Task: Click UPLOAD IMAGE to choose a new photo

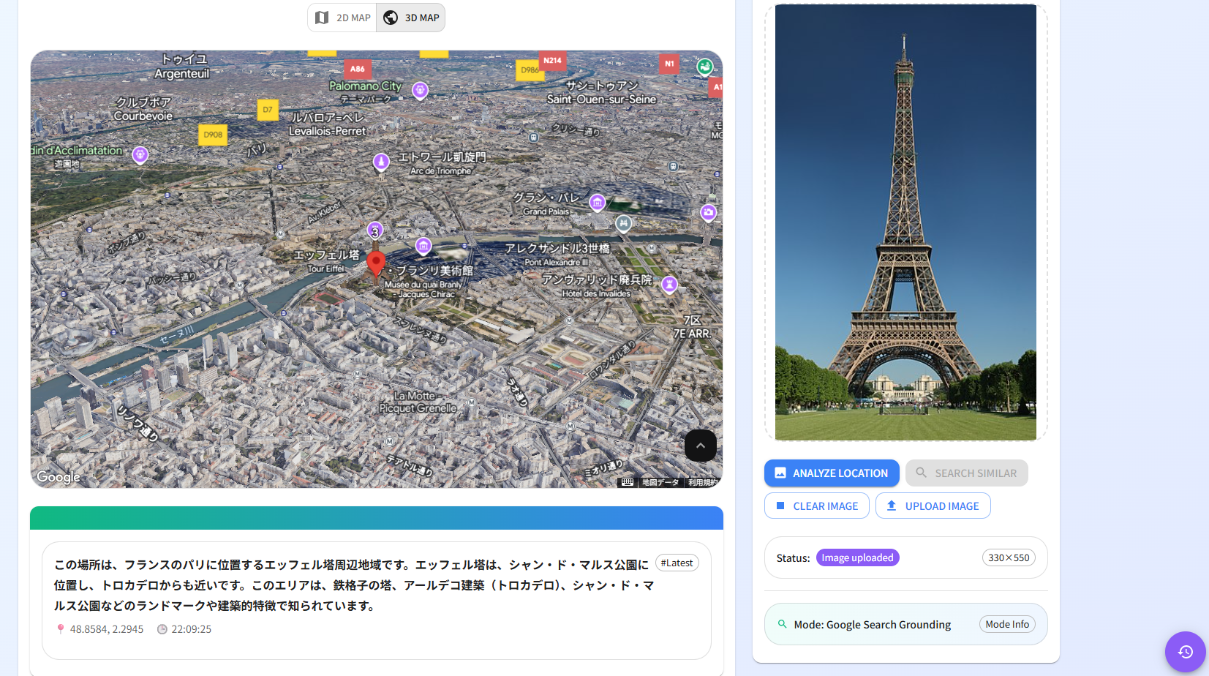Action: pos(933,506)
